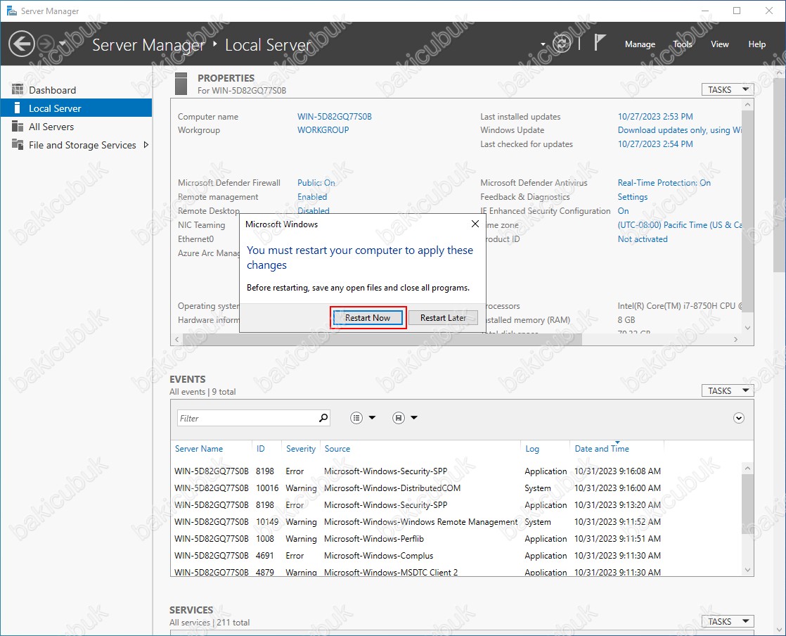Click the Properties panel horizontal scrollbar

382,339
